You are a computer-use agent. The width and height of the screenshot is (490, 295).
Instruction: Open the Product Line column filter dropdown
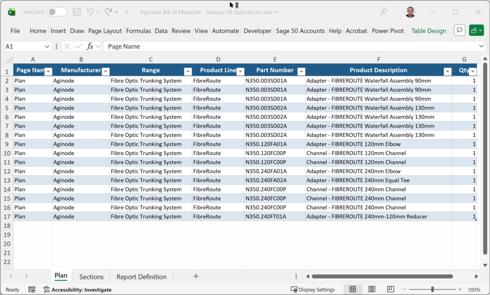pyautogui.click(x=240, y=72)
